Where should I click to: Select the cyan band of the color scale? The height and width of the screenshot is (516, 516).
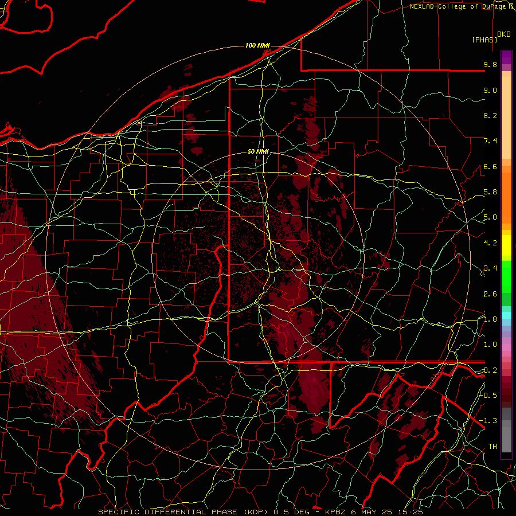[506, 315]
